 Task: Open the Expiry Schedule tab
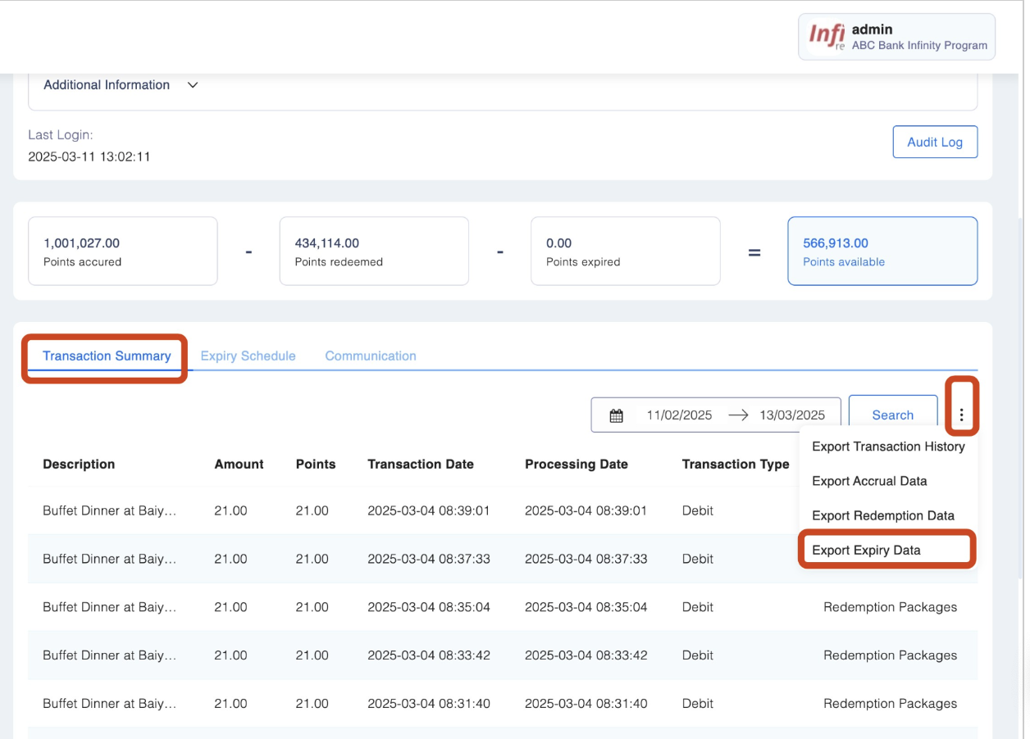[x=248, y=356]
